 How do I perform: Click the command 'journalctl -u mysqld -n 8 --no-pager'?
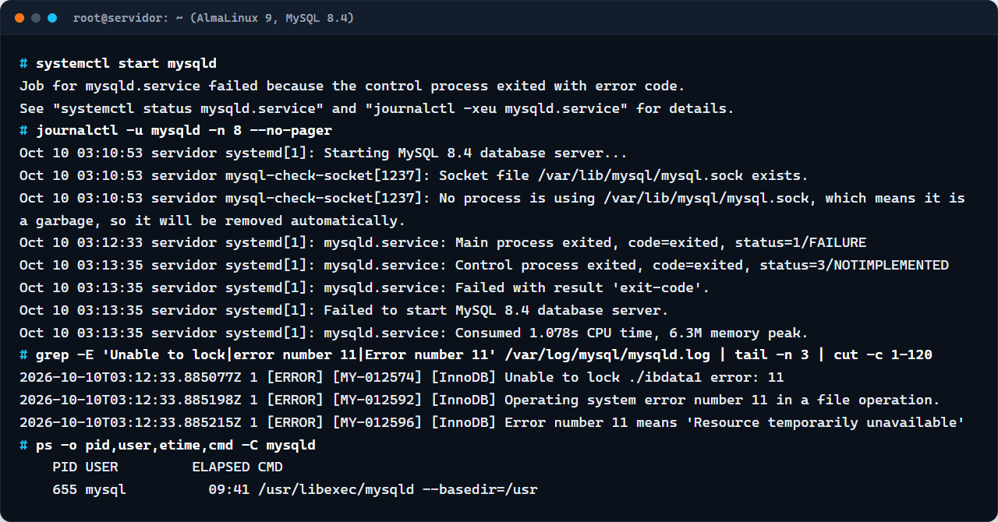pyautogui.click(x=184, y=131)
